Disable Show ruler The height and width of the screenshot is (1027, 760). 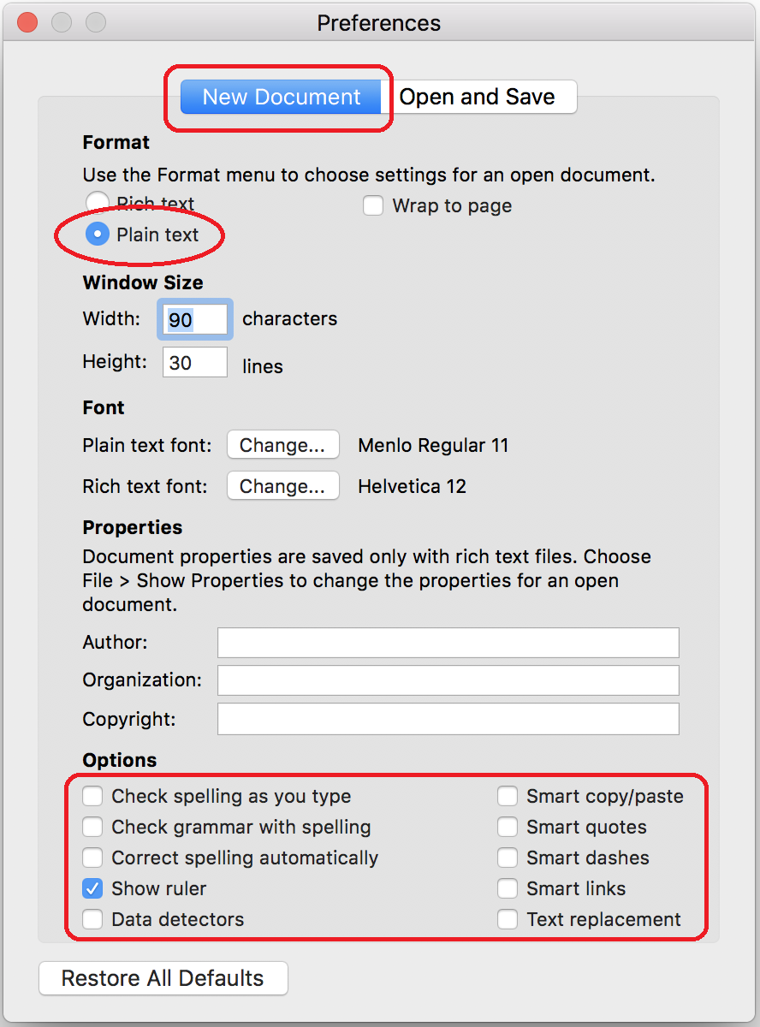pos(92,888)
